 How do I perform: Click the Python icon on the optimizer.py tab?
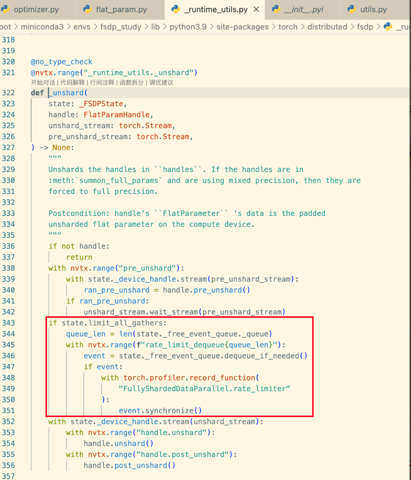pyautogui.click(x=5, y=9)
